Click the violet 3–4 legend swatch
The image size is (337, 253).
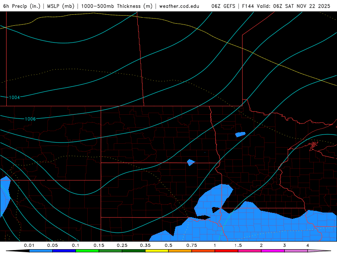tap(296, 251)
